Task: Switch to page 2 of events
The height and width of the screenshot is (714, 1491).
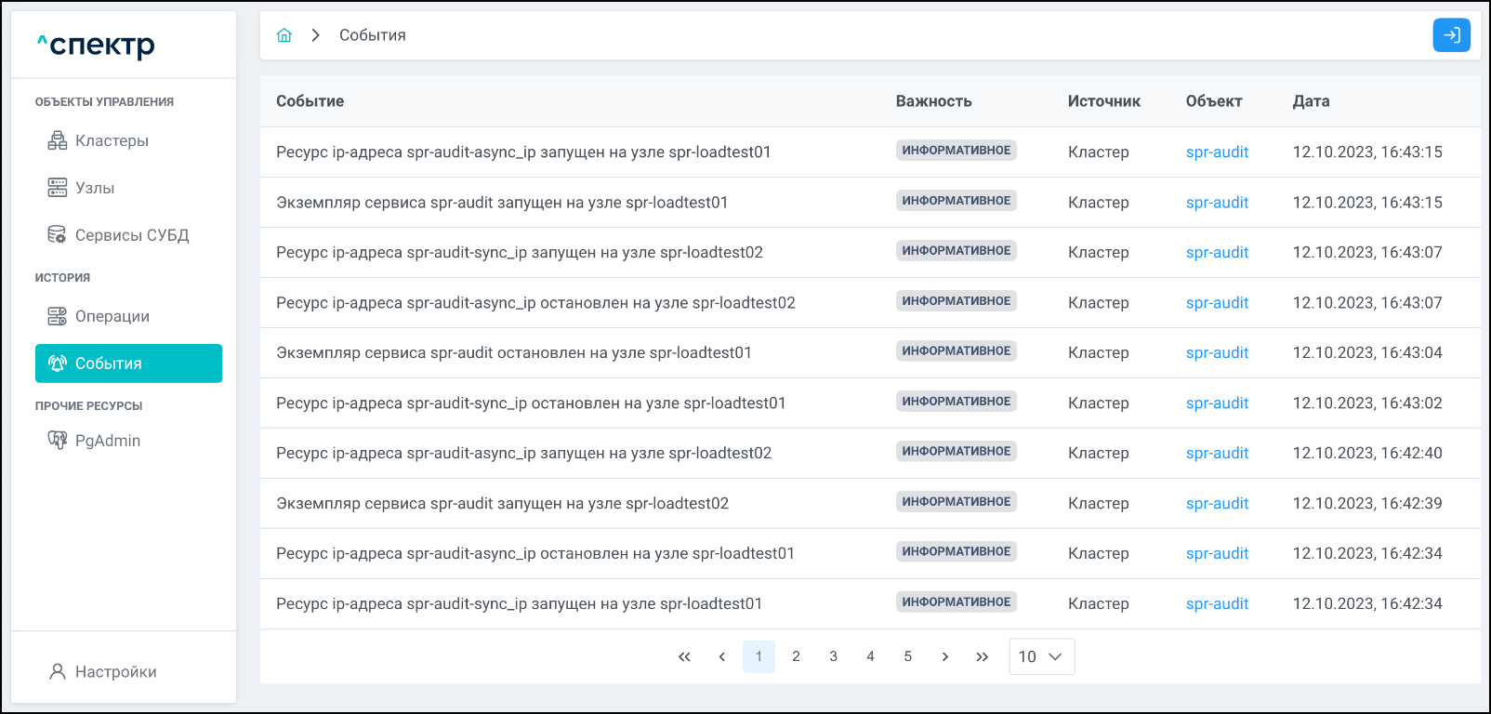Action: (796, 656)
